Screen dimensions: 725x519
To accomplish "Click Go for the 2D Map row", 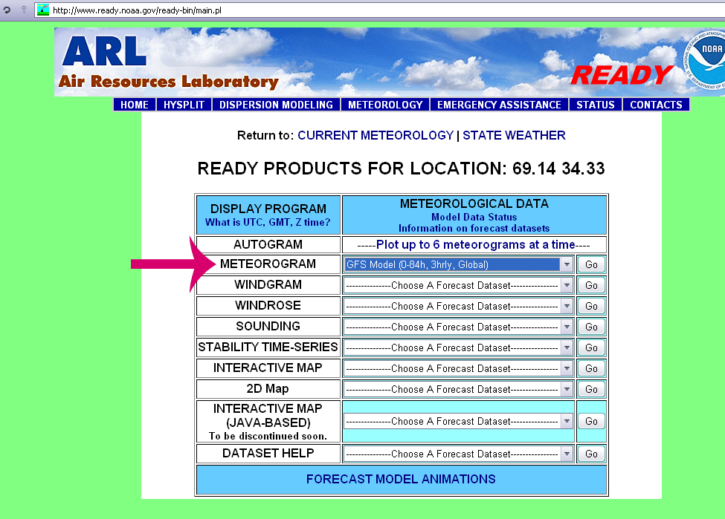I will coord(591,389).
